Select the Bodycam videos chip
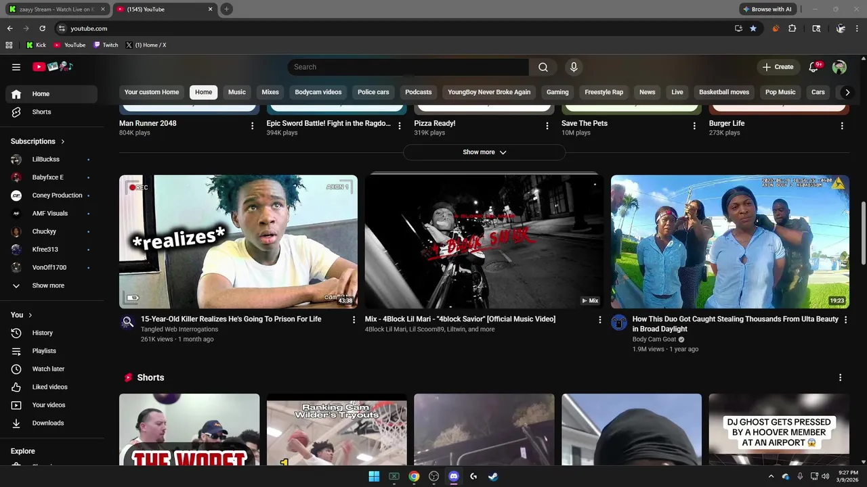The height and width of the screenshot is (487, 867). coord(318,92)
